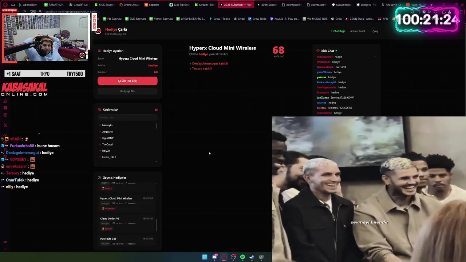Screen dimensions: 466x262
Task: Switch to the Stream - Kick browser tab
Action: tap(204, 5)
